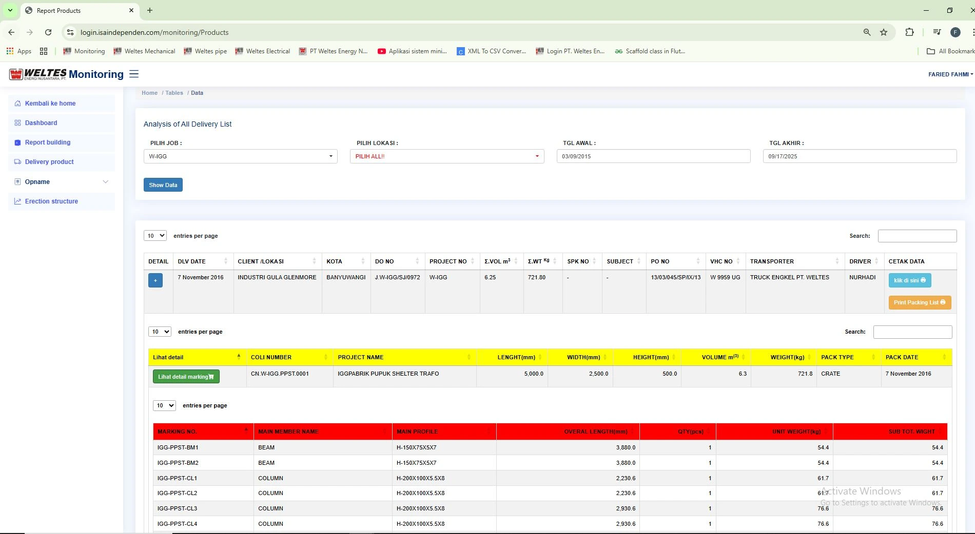
Task: Bookmark this page with the star icon
Action: pos(884,32)
